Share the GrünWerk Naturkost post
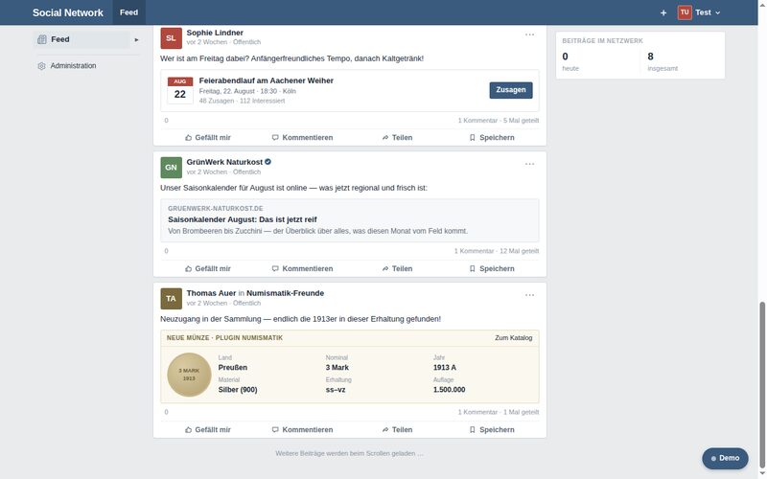Image resolution: width=767 pixels, height=479 pixels. (397, 269)
